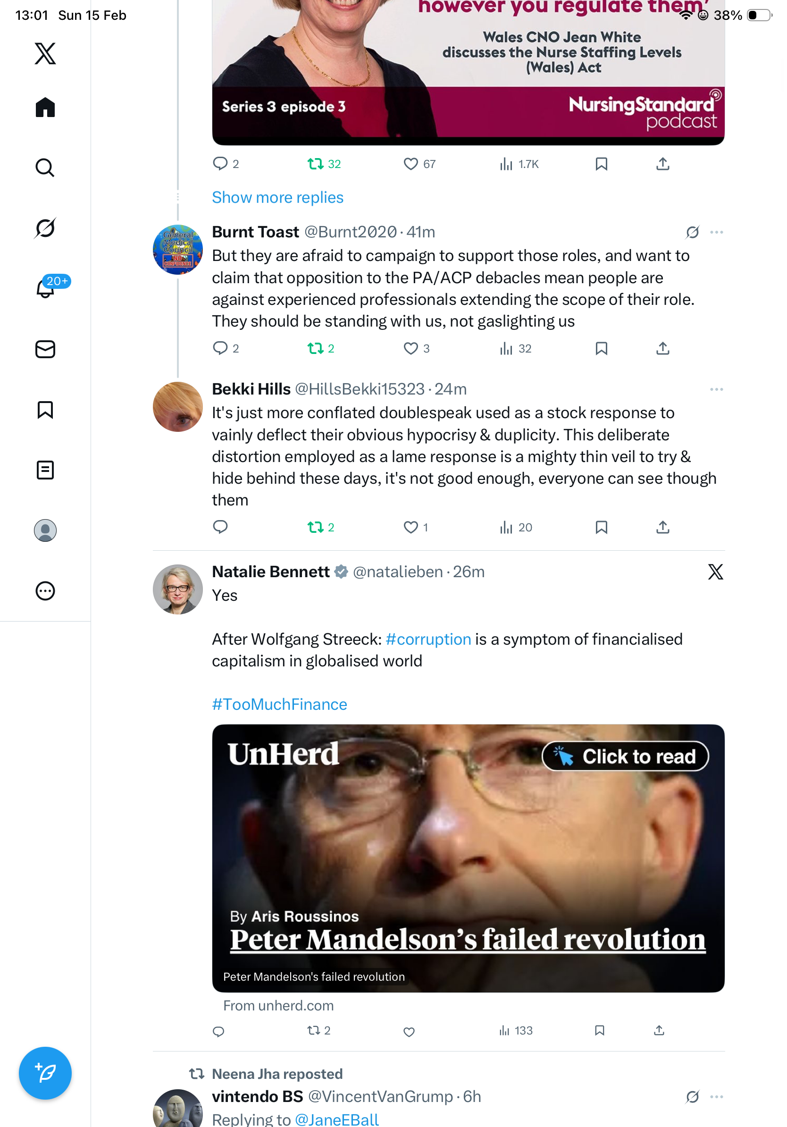Open more options on Burnt Toast's post
The image size is (787, 1127).
[x=716, y=232]
